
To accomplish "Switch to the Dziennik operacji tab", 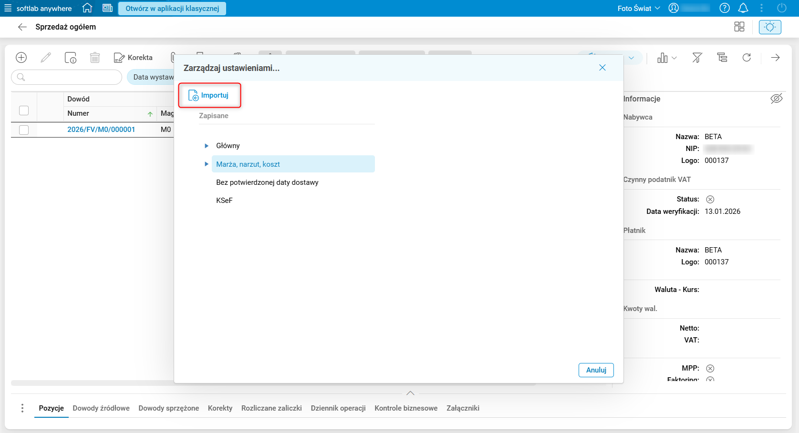I will (338, 408).
